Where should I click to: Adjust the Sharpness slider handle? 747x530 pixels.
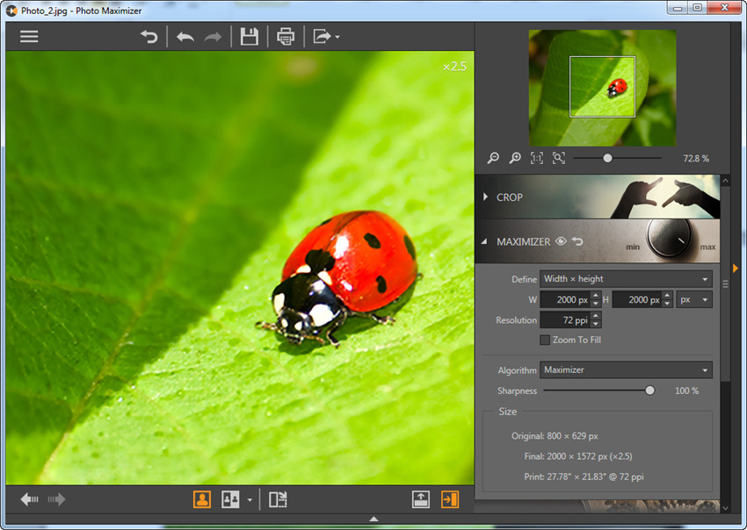tap(649, 390)
